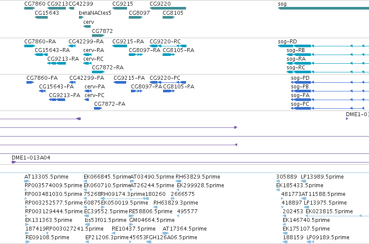Open the sog-RA transcript
369x244 pixels.
[296, 59]
